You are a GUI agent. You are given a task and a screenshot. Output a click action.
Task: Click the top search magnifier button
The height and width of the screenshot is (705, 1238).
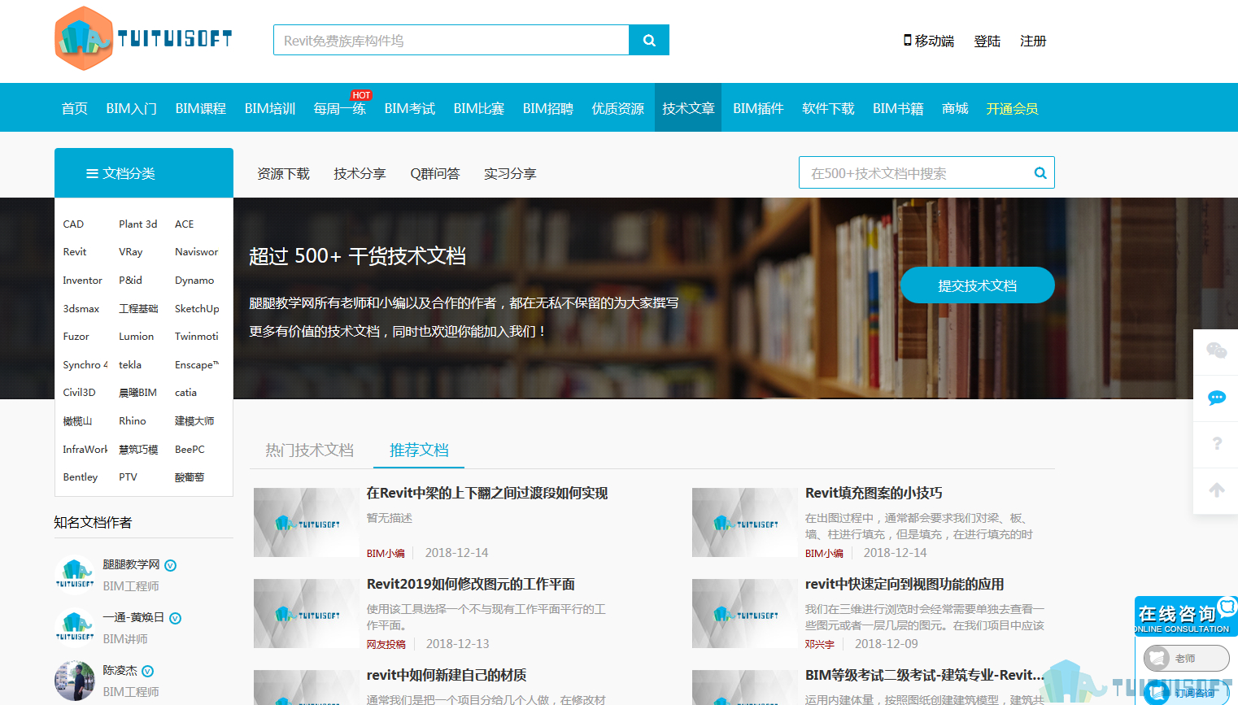pos(649,40)
